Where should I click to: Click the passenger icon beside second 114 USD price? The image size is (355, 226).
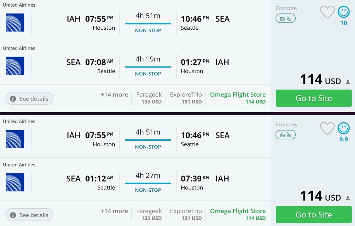click(348, 198)
